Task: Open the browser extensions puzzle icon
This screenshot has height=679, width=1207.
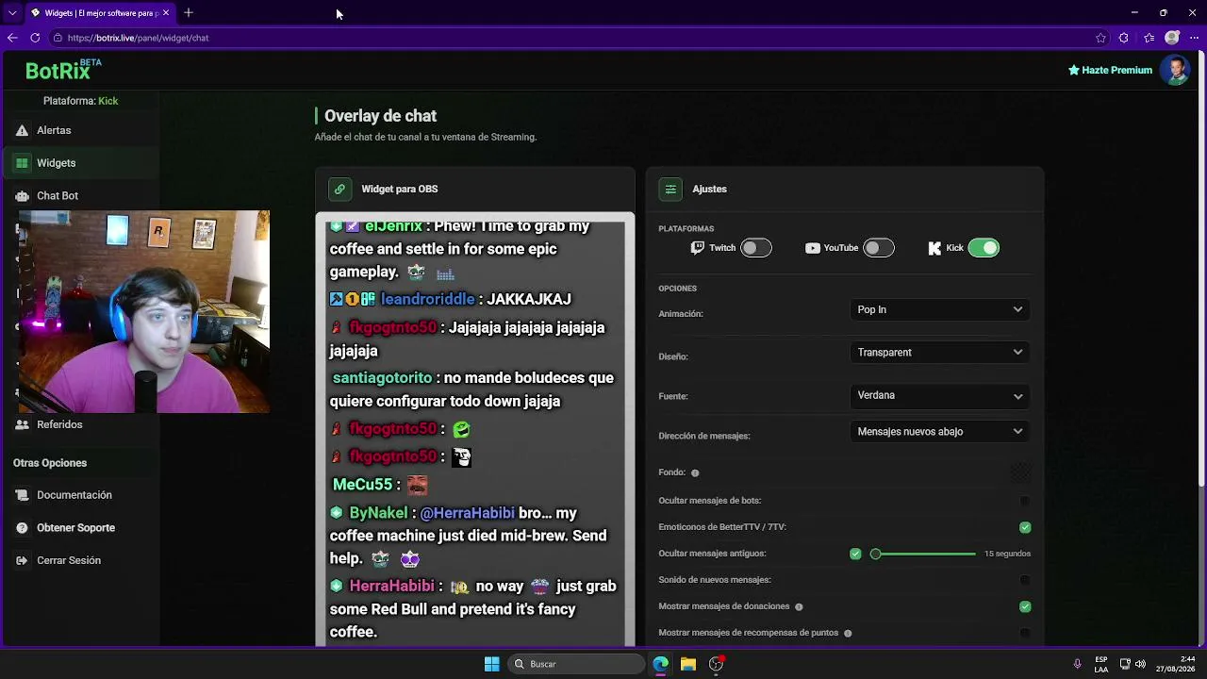Action: pyautogui.click(x=1123, y=38)
